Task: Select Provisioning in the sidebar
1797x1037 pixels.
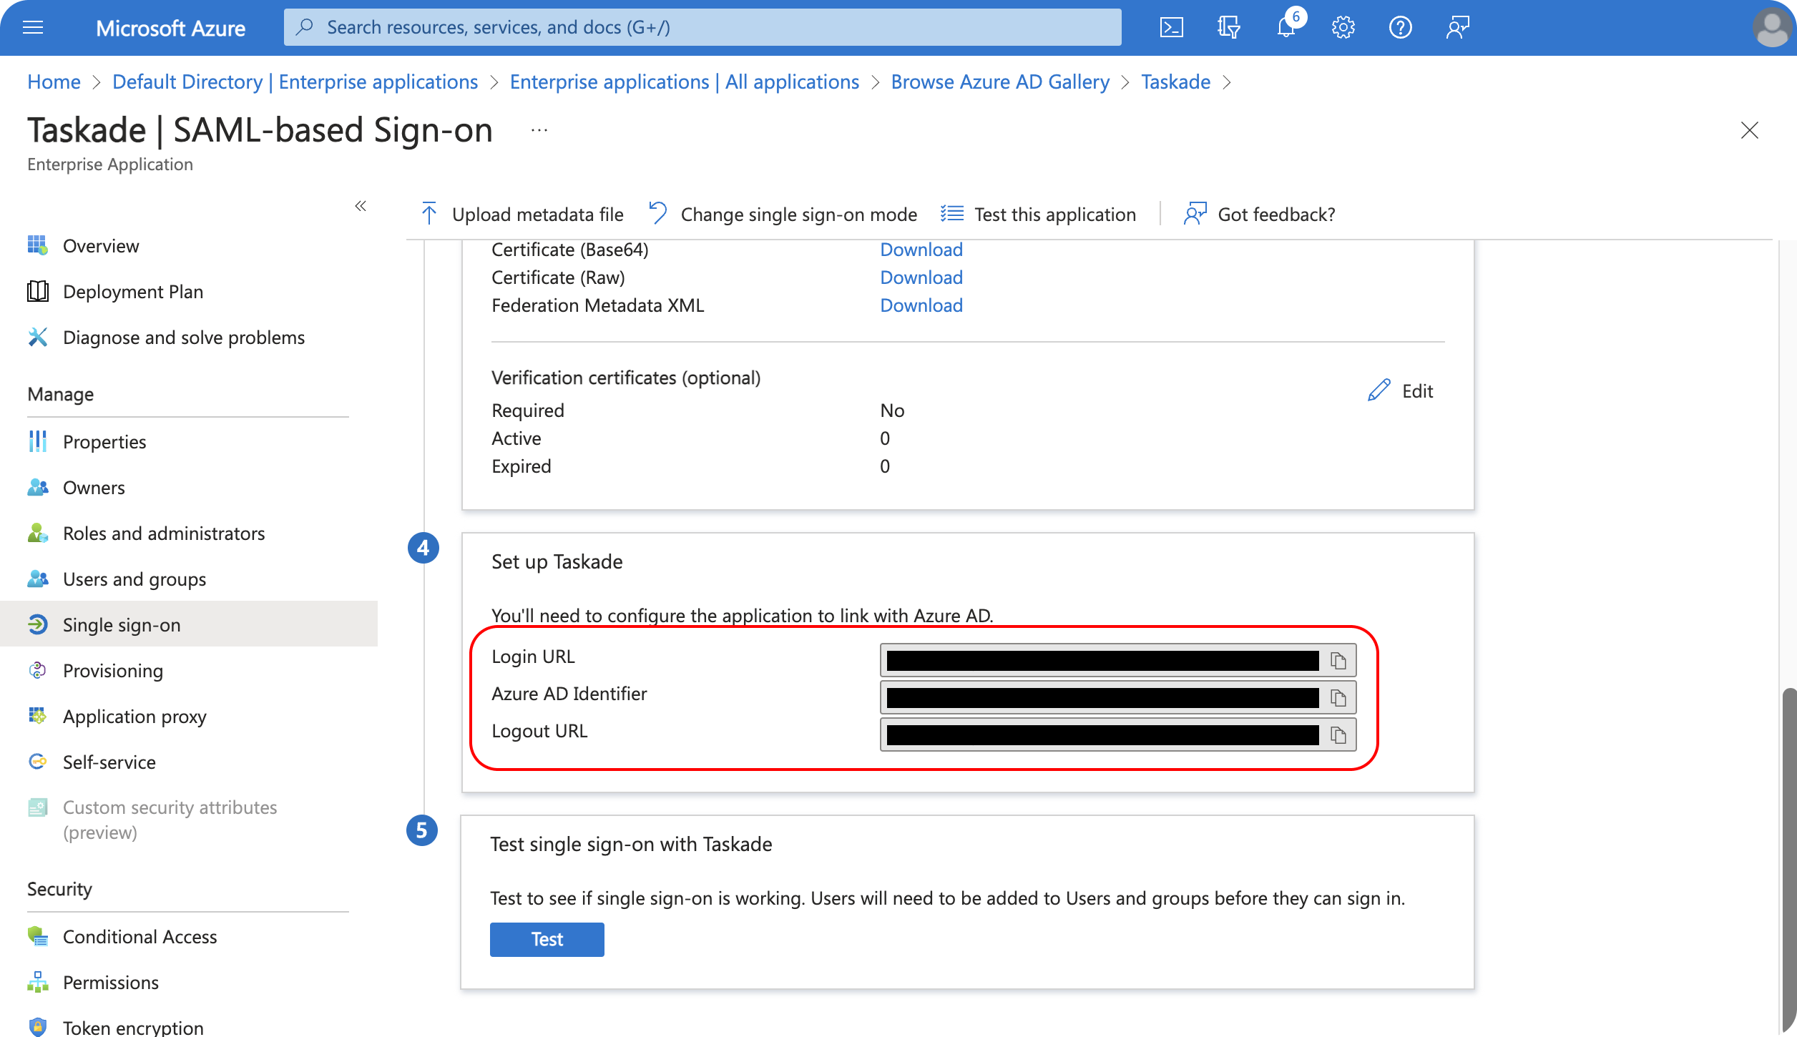Action: pyautogui.click(x=113, y=671)
